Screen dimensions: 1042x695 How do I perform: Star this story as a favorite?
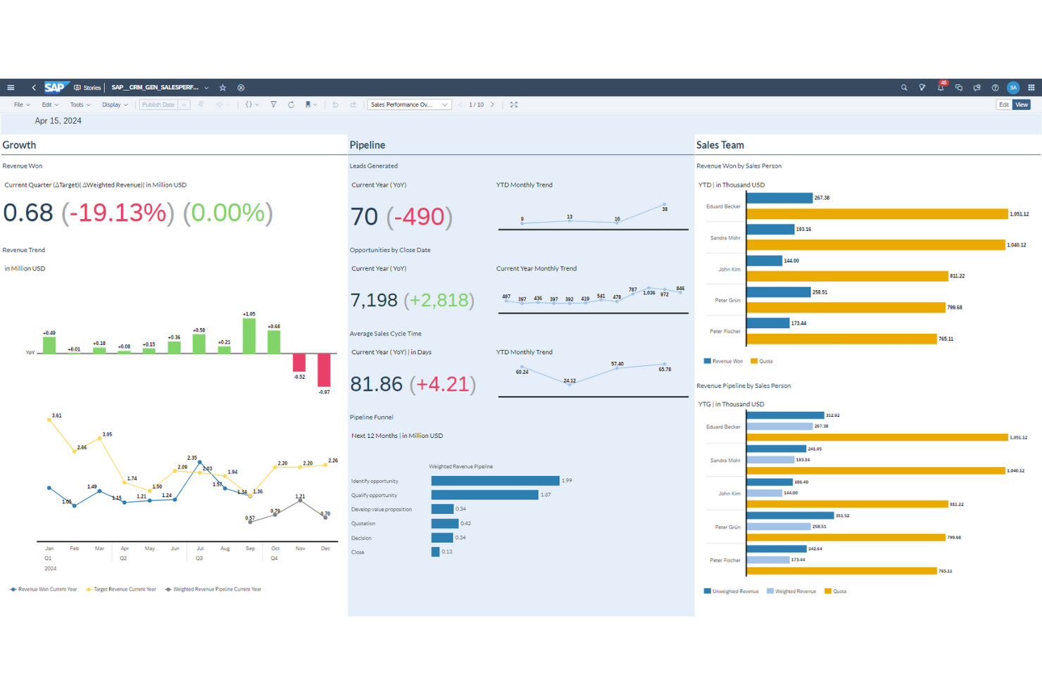pos(223,87)
